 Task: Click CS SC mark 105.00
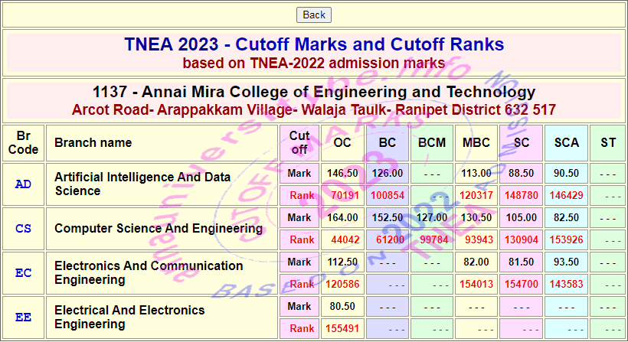click(521, 217)
